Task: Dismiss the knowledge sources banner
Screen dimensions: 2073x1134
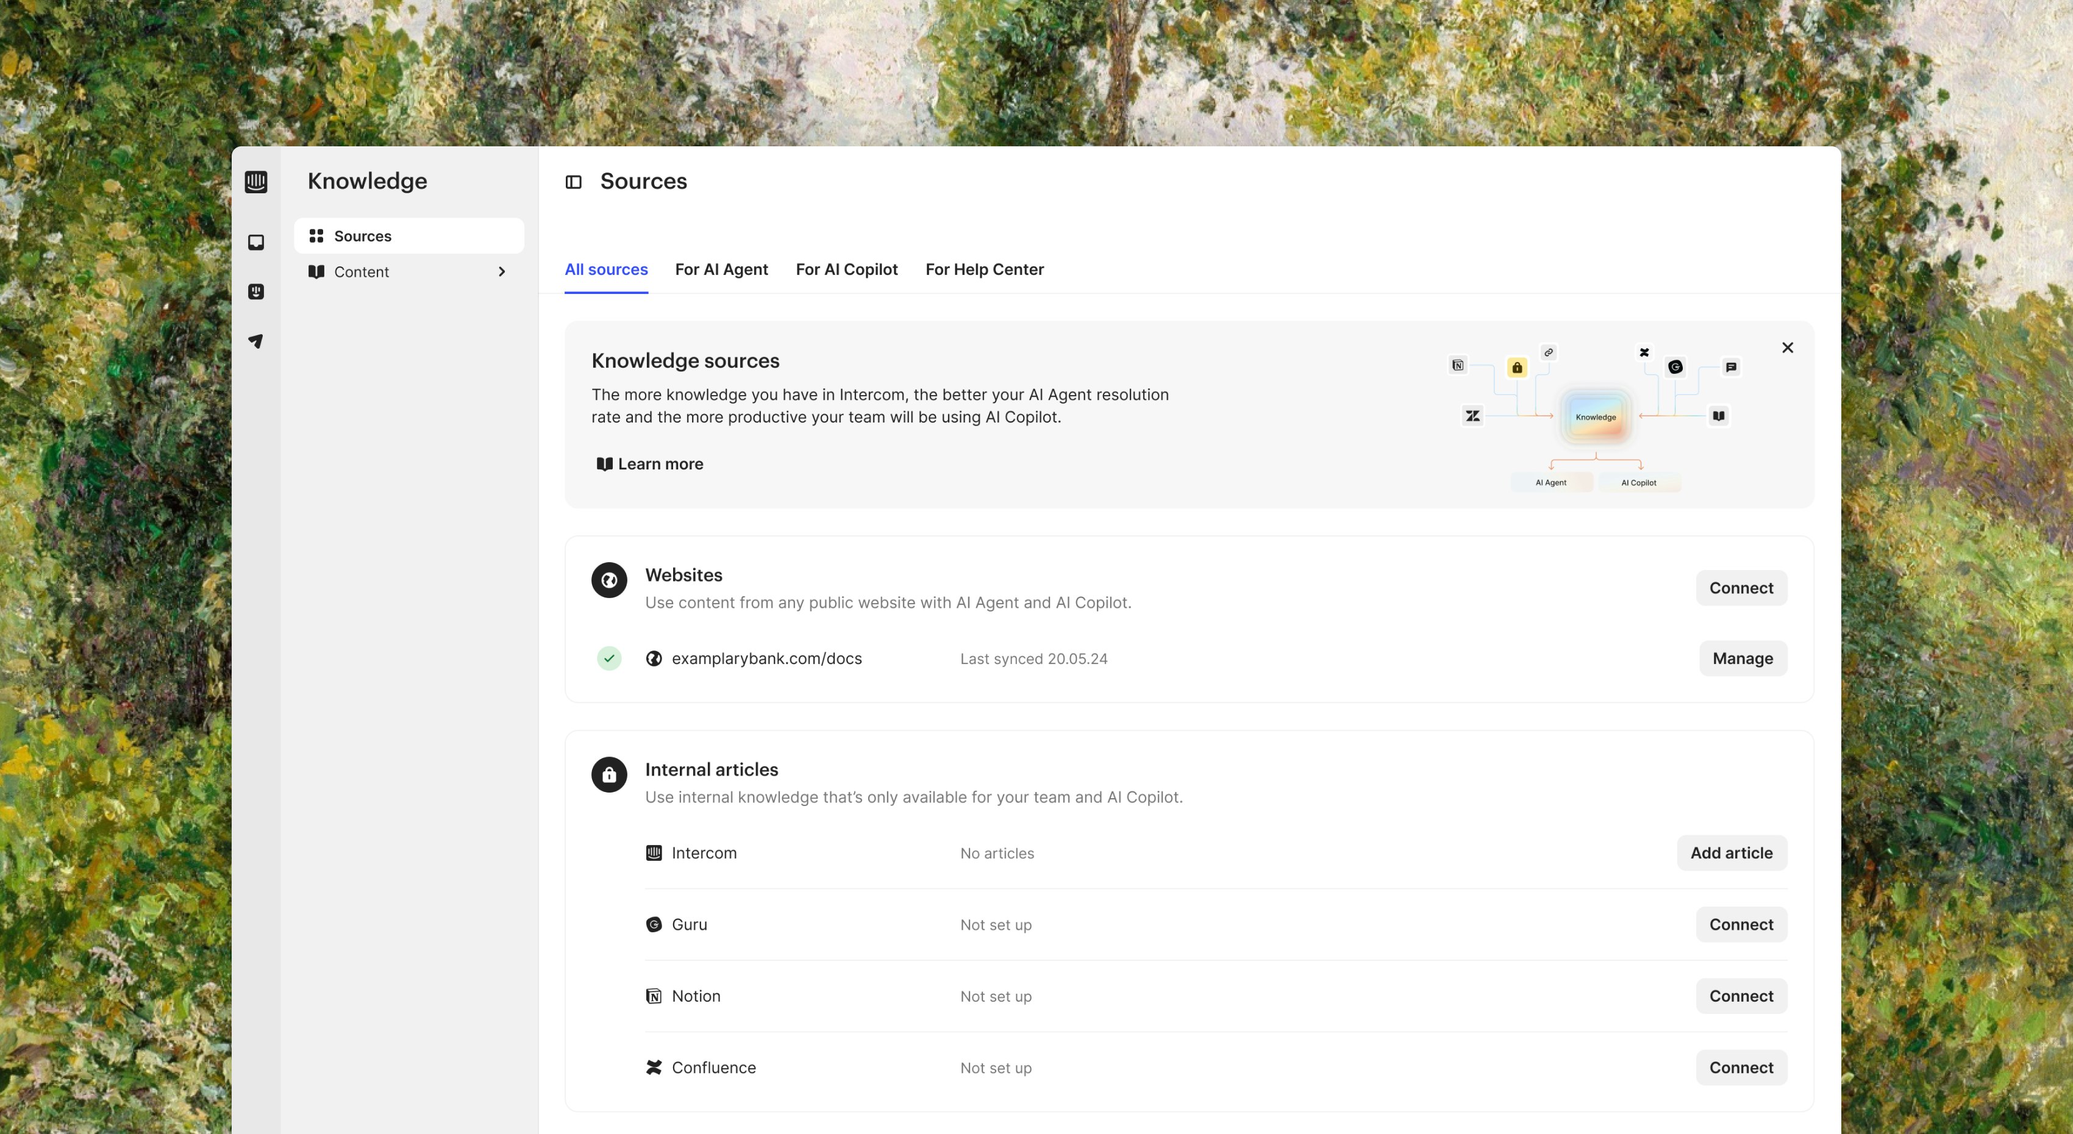Action: pos(1788,348)
